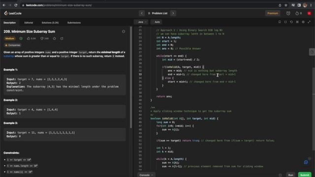Click the Constraints heading

[x=11, y=153]
